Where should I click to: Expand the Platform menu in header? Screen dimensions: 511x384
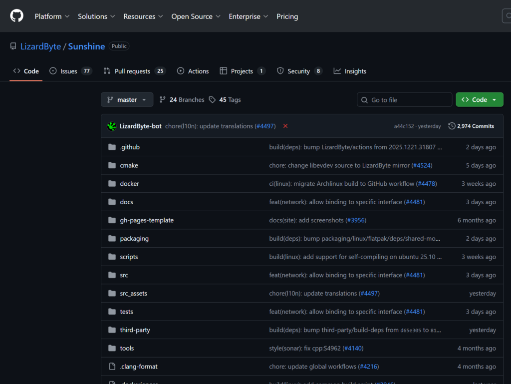click(52, 16)
